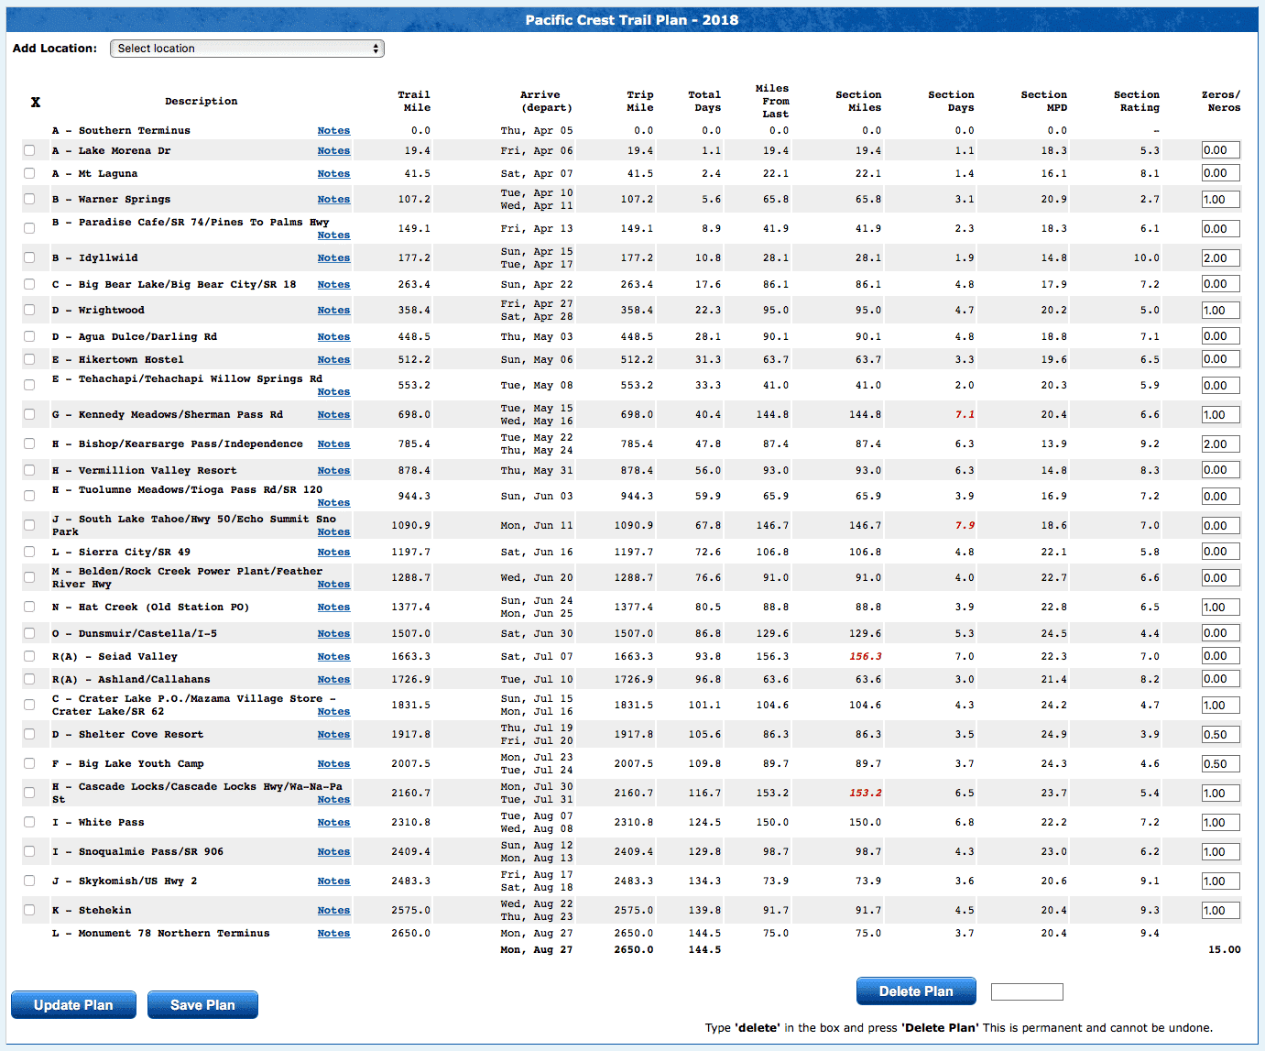Open Notes for Southern Terminus

(x=333, y=131)
